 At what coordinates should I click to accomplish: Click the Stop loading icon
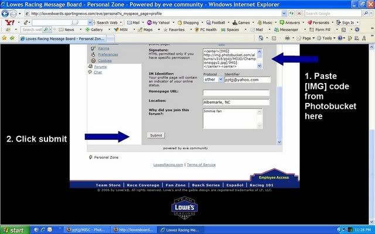tap(299, 13)
